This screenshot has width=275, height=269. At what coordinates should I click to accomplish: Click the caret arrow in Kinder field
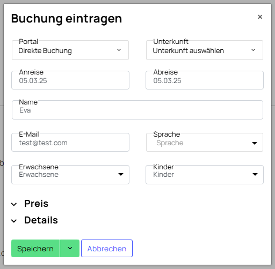click(x=255, y=174)
